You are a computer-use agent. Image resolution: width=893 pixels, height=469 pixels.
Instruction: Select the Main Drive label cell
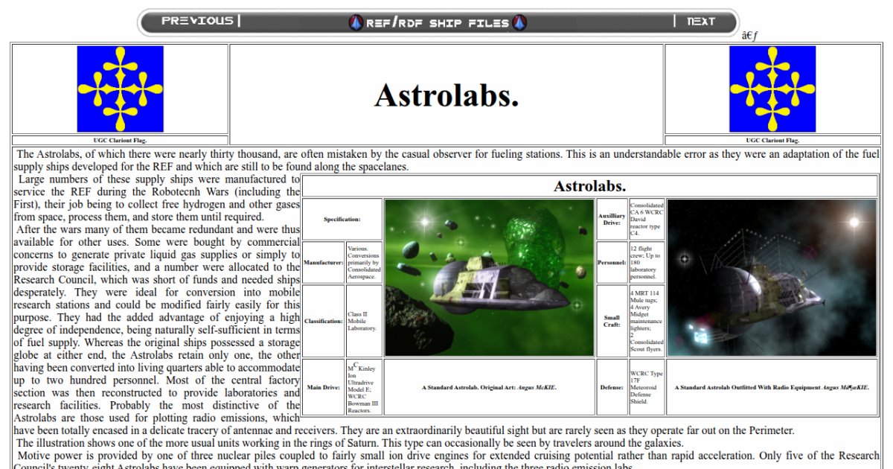point(324,387)
